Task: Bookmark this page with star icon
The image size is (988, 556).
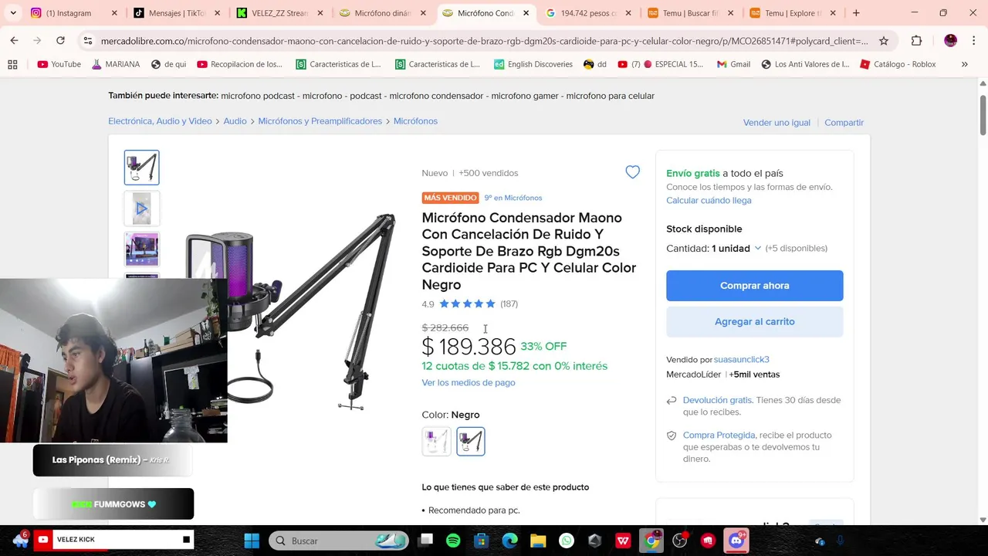Action: pos(884,41)
